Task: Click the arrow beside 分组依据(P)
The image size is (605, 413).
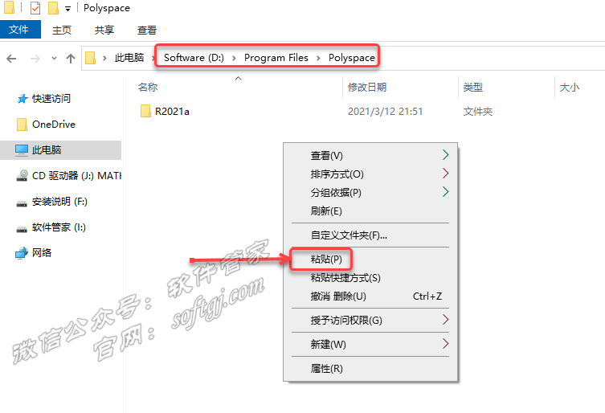Action: click(446, 191)
